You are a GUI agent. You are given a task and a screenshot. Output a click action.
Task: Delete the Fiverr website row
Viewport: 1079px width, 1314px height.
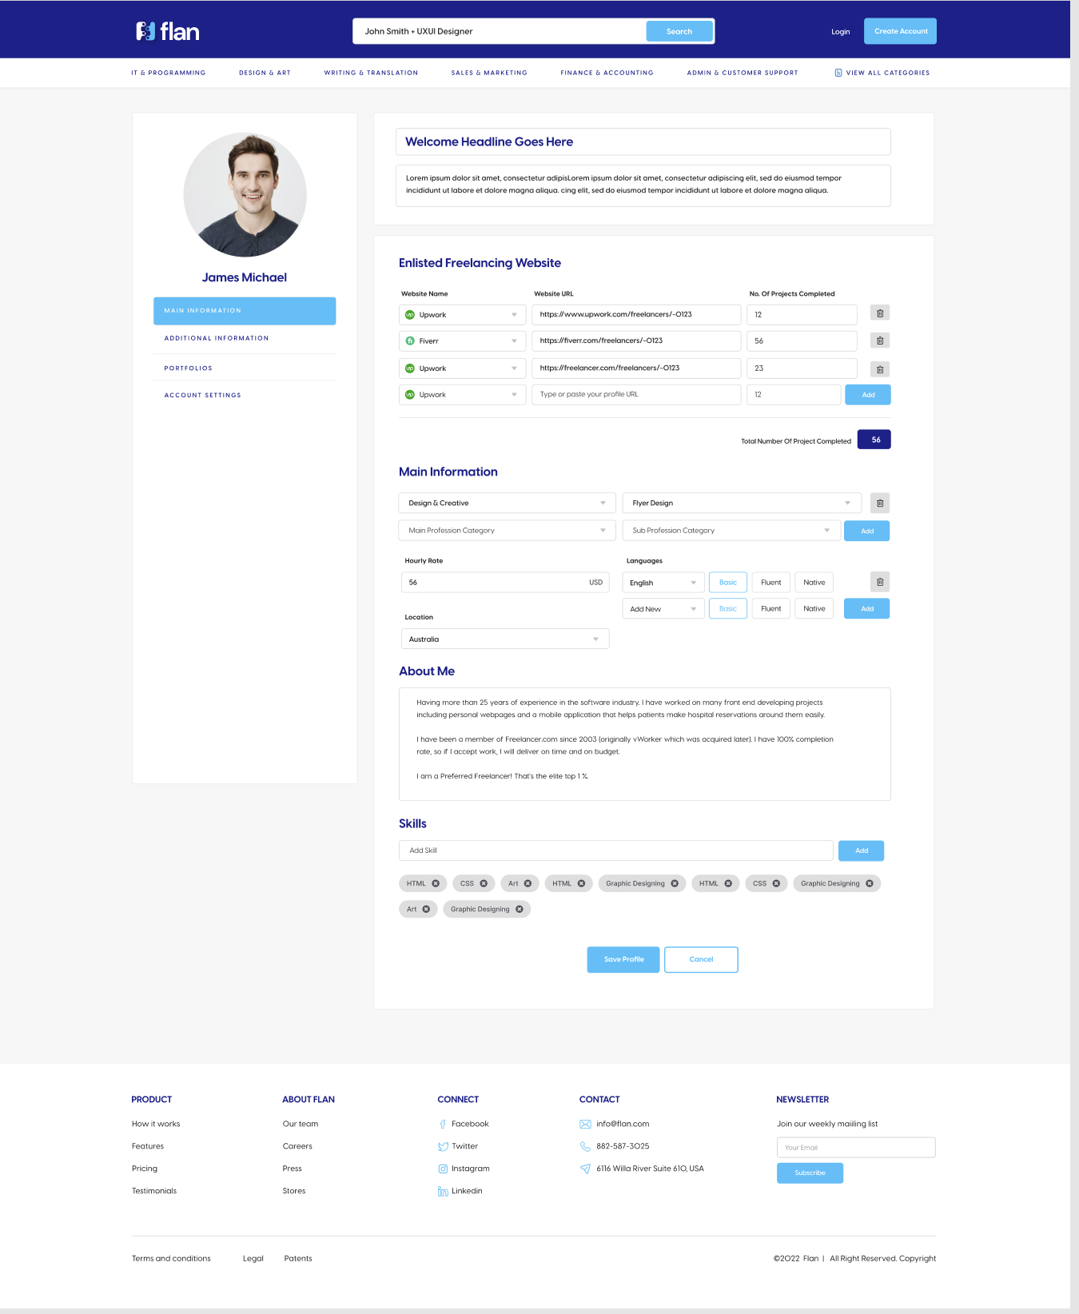click(x=879, y=340)
